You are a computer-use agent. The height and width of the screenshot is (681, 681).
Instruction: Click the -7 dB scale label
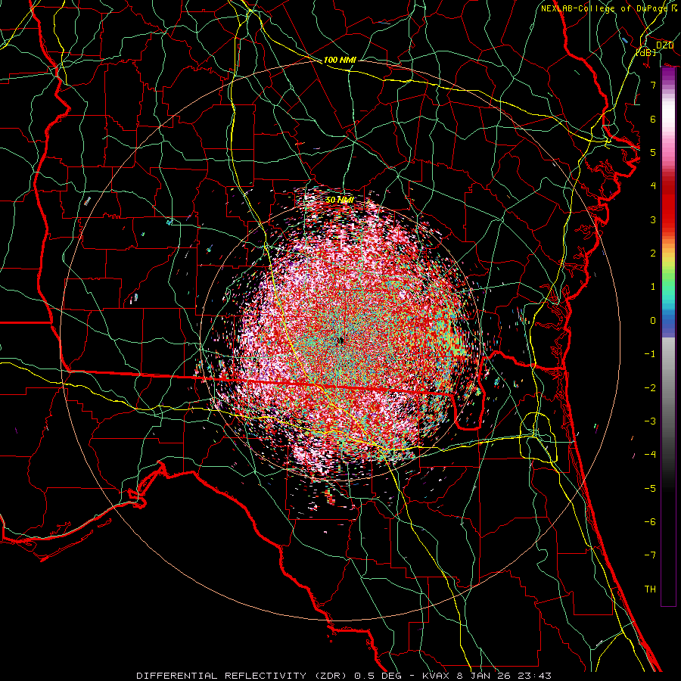click(650, 555)
